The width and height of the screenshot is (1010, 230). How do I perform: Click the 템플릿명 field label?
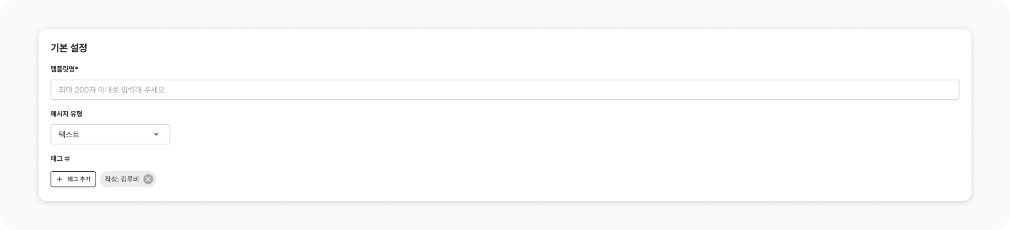click(x=63, y=69)
